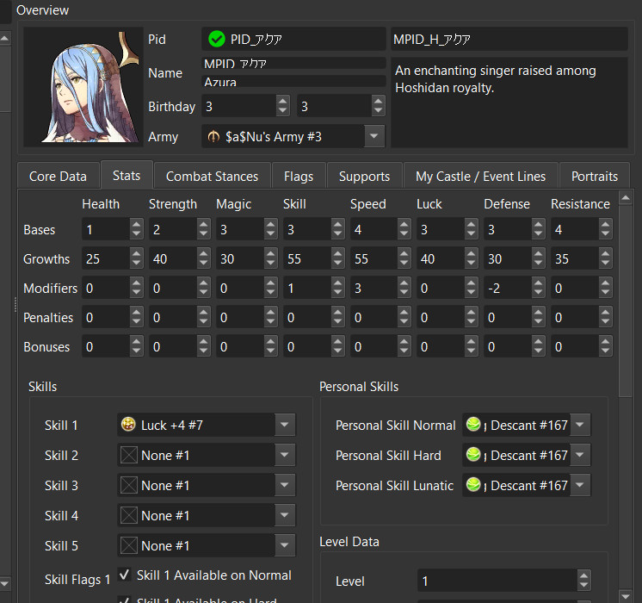Image resolution: width=642 pixels, height=603 pixels.
Task: Switch to the Portraits tab
Action: 595,176
